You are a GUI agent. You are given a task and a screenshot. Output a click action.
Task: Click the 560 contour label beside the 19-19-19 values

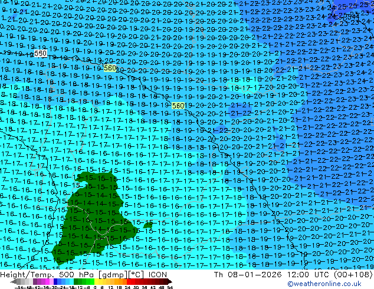click(x=110, y=68)
